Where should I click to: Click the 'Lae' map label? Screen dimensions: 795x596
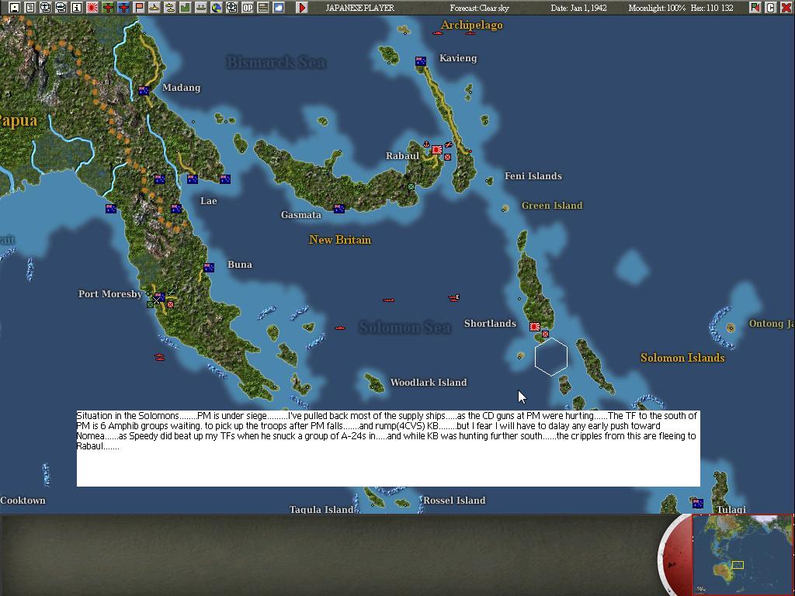(209, 201)
